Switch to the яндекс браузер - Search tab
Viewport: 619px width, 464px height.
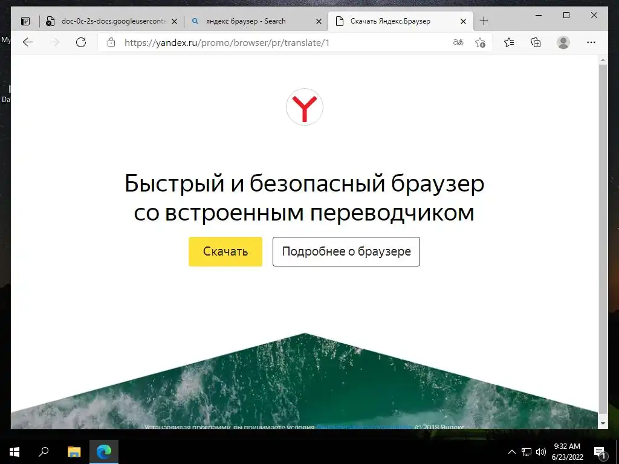pyautogui.click(x=256, y=21)
